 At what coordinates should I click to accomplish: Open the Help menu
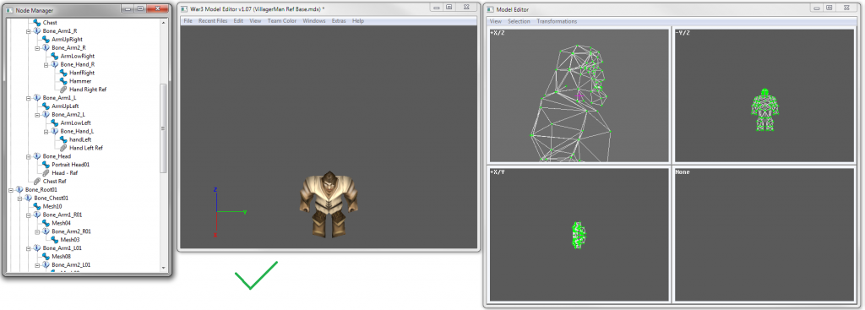click(x=358, y=21)
